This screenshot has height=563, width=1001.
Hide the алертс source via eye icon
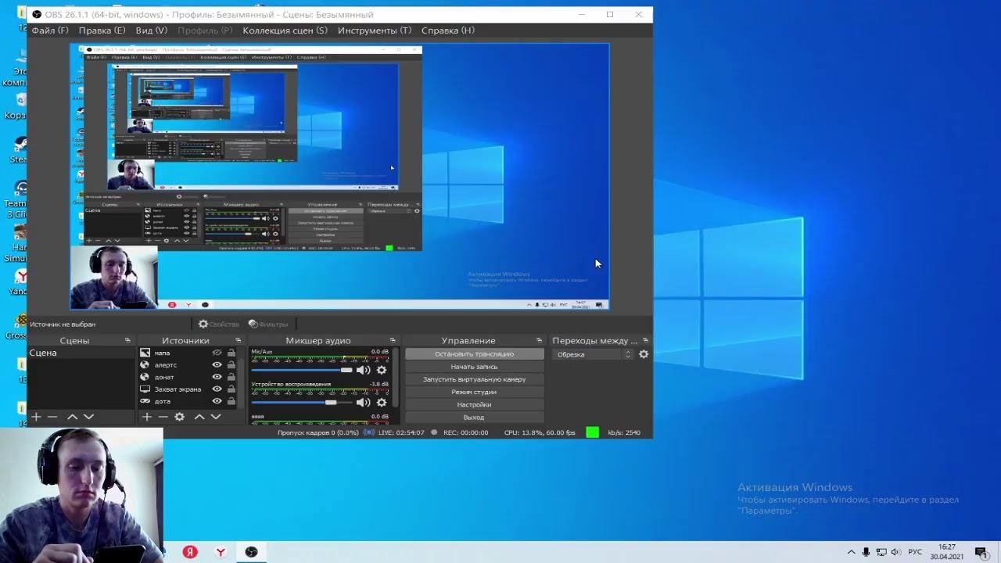tap(217, 365)
